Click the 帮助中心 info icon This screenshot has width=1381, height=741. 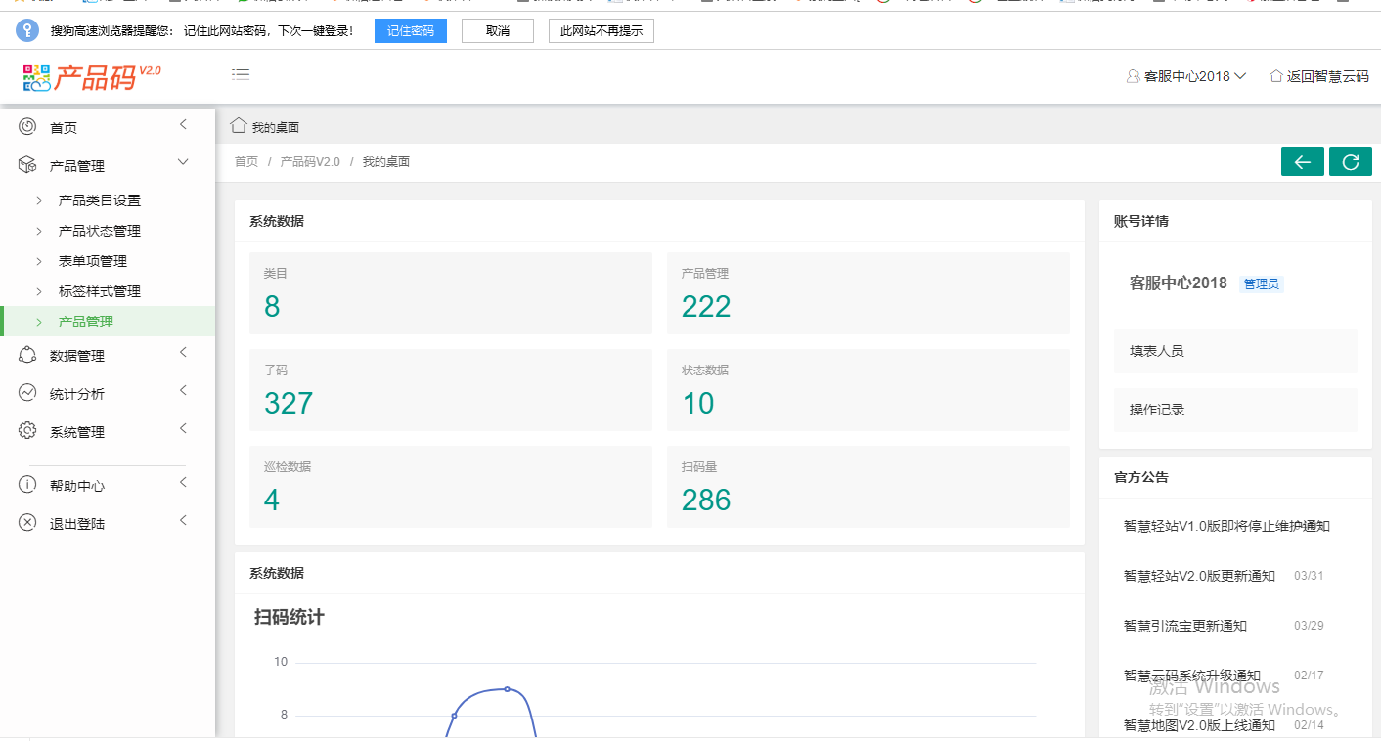(x=27, y=485)
